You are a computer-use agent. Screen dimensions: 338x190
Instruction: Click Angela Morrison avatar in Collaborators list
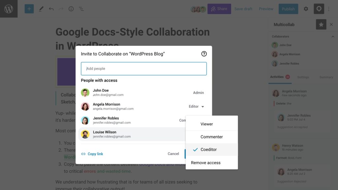(275, 54)
